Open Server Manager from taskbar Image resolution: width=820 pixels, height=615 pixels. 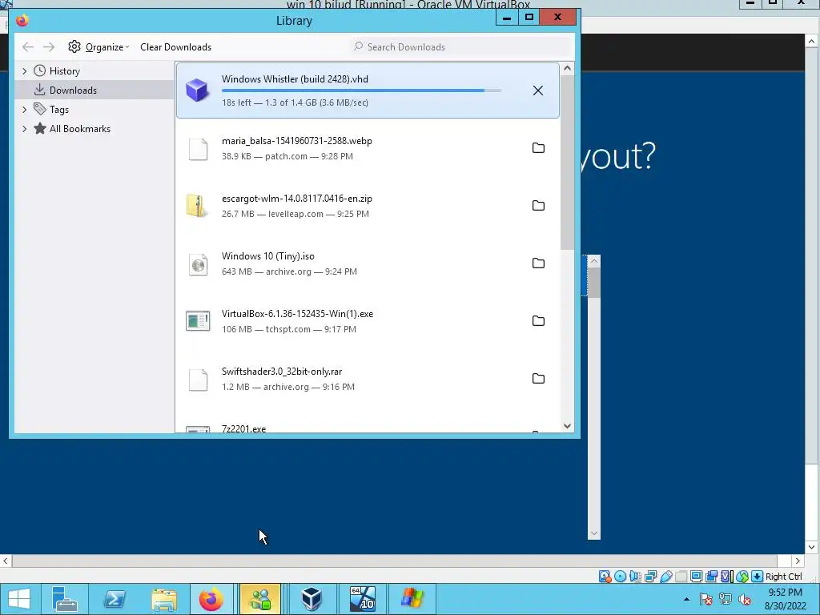(x=65, y=599)
